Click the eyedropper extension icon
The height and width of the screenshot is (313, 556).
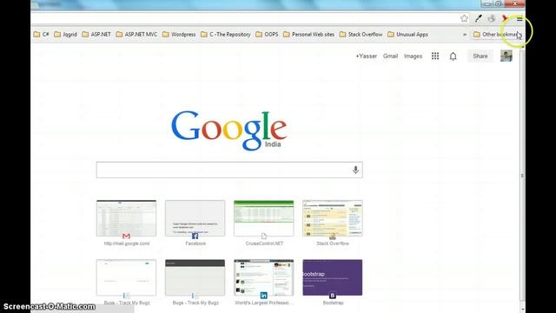coord(479,18)
